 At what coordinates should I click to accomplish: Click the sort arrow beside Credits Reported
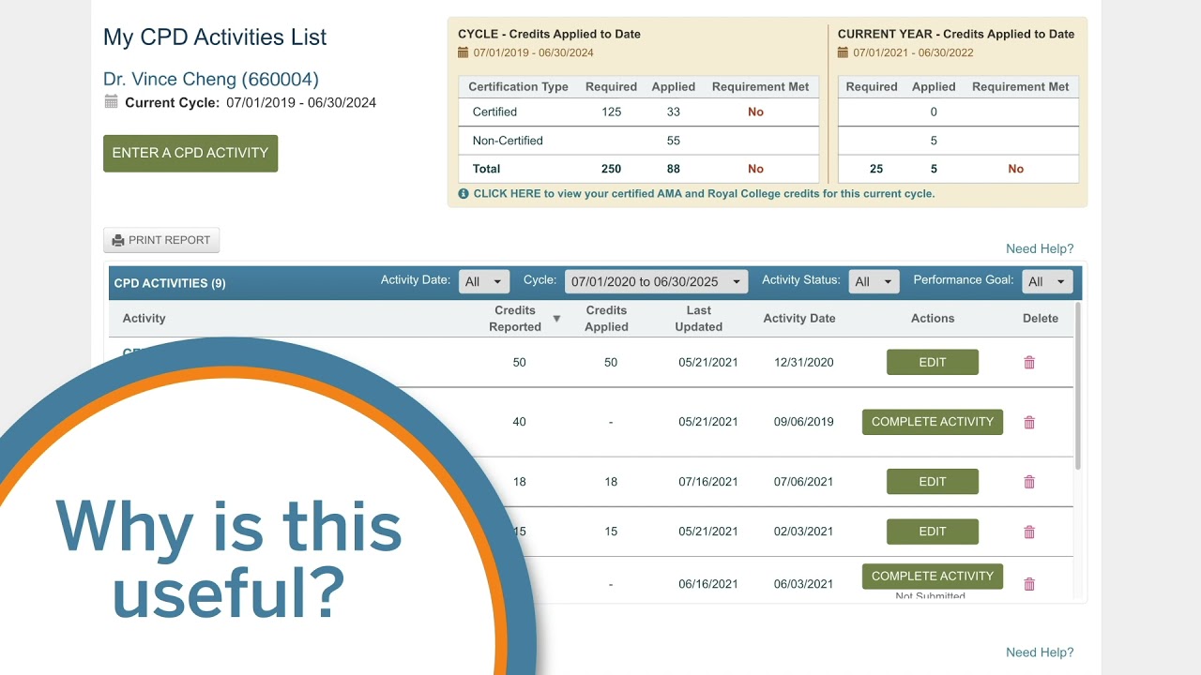[556, 319]
